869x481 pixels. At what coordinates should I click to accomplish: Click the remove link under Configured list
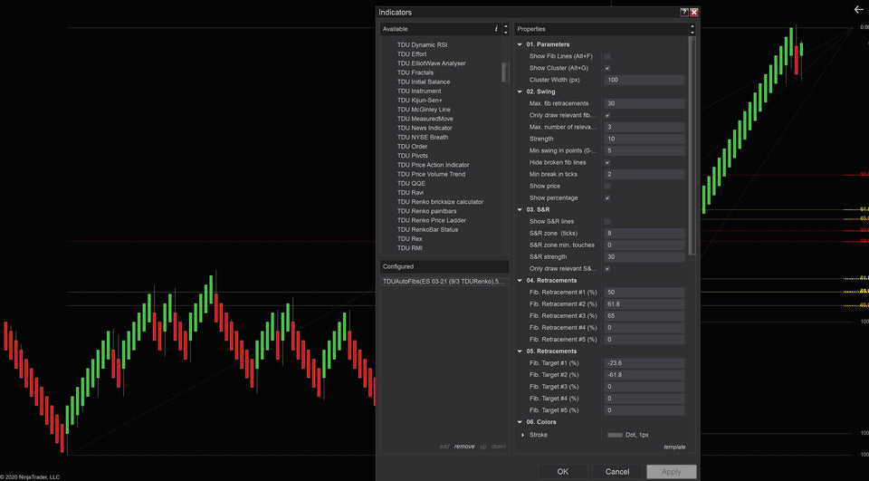[x=463, y=447]
